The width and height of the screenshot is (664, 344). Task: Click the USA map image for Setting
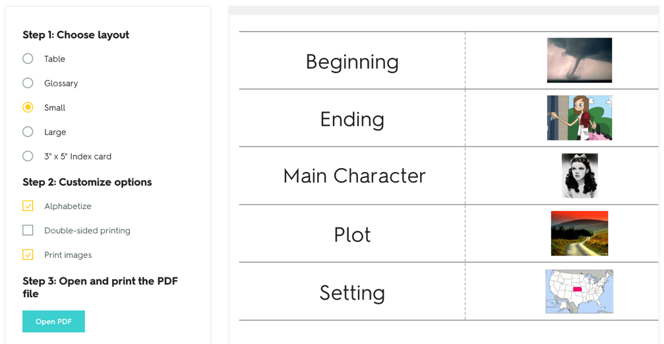pos(580,291)
